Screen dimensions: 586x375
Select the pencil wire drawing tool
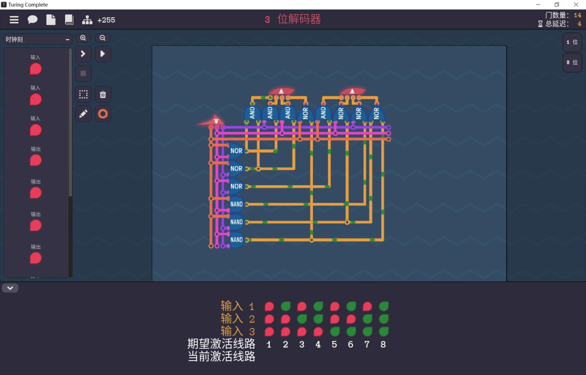[84, 113]
